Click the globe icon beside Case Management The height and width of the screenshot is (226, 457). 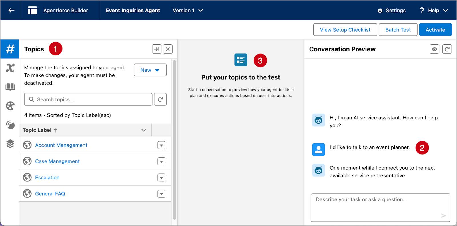tap(27, 161)
